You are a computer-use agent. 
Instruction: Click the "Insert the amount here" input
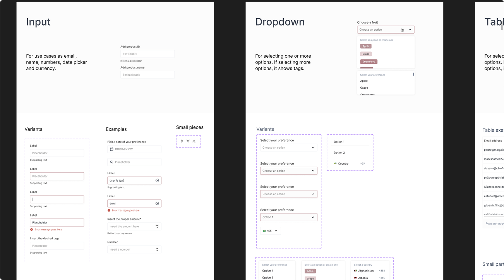click(x=134, y=227)
